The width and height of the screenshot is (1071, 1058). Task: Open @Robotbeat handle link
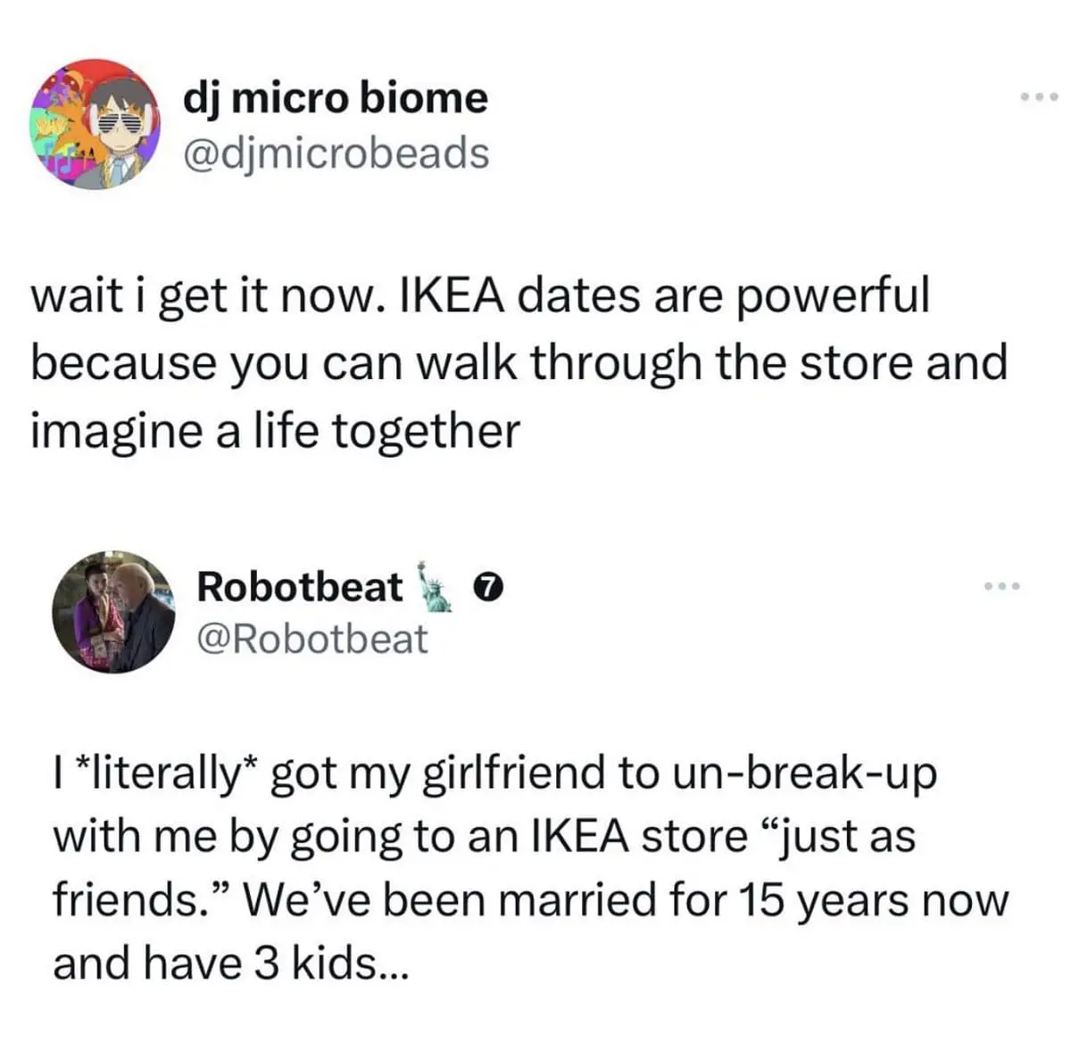pos(311,639)
